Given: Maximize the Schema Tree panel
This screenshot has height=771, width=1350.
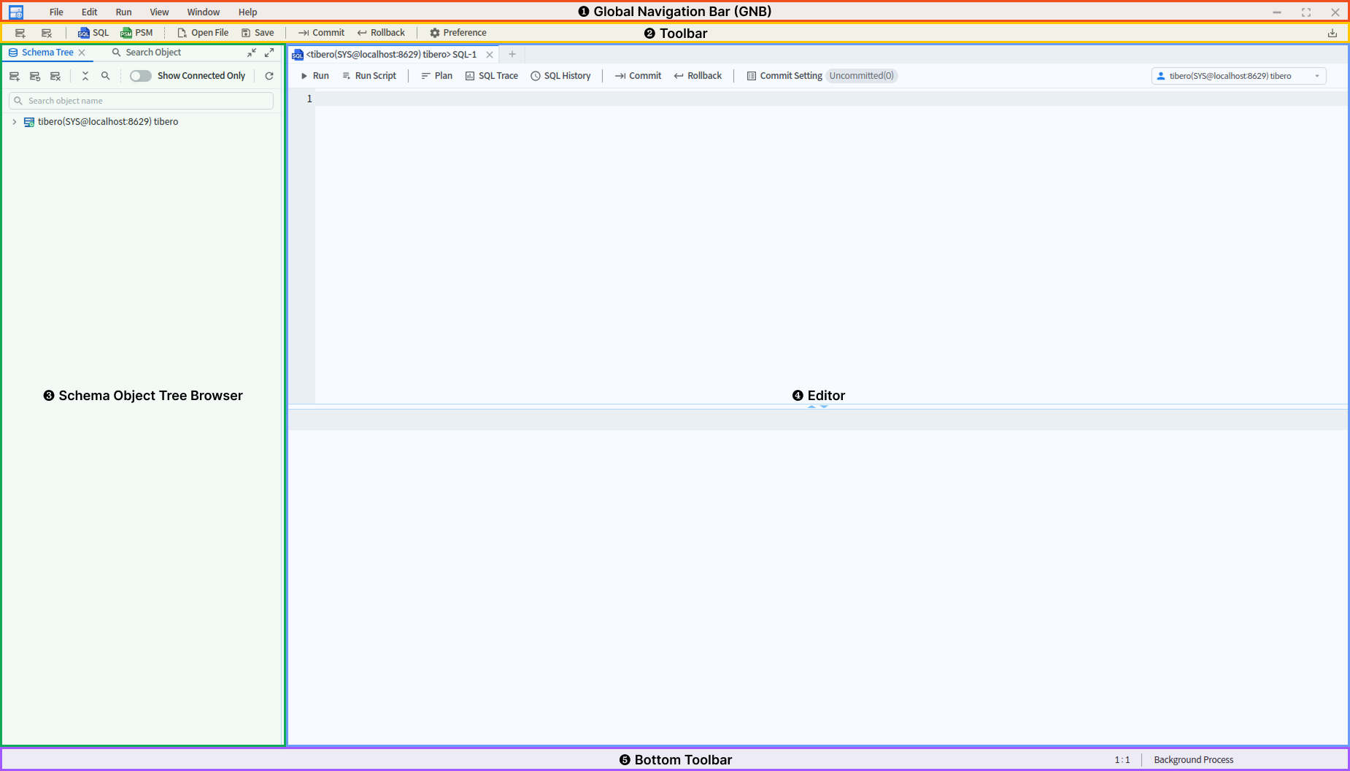Looking at the screenshot, I should 269,53.
